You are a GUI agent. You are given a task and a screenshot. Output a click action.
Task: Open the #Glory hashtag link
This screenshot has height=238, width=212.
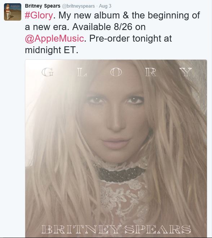(x=39, y=15)
